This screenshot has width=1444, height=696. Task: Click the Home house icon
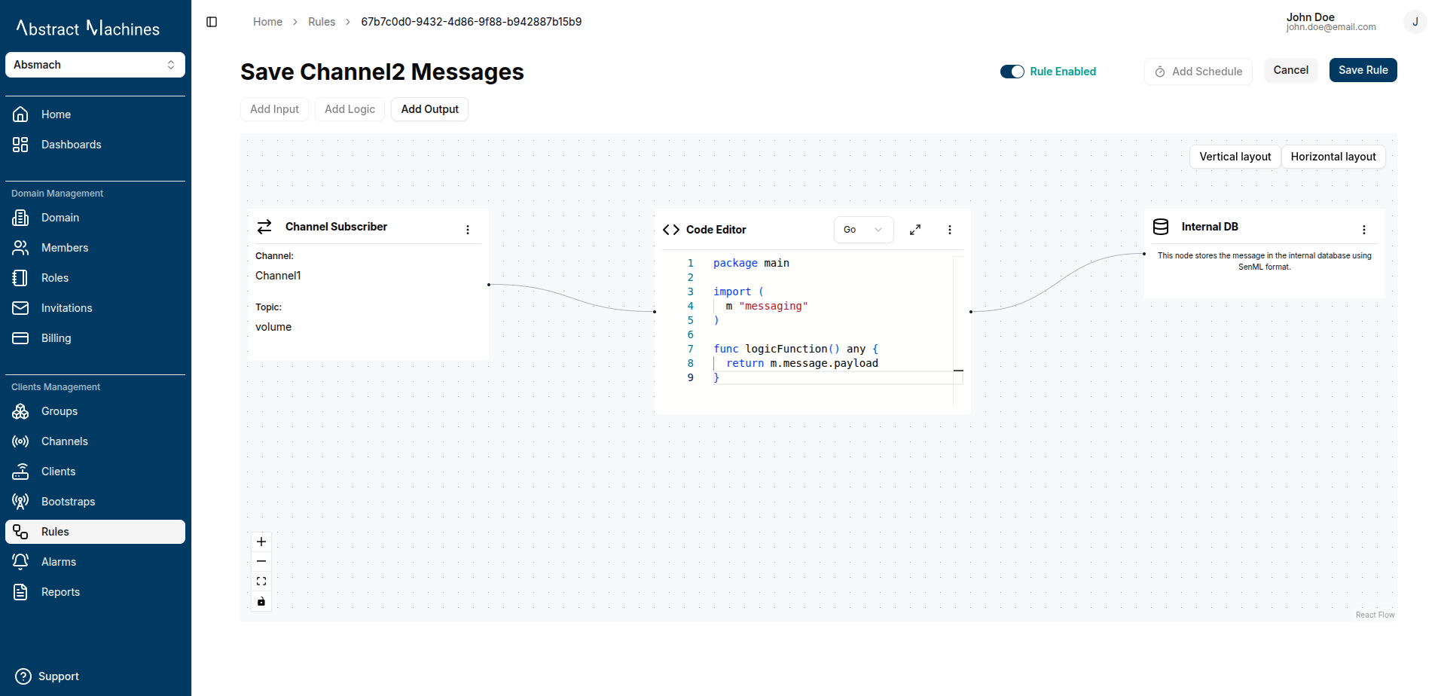click(20, 114)
